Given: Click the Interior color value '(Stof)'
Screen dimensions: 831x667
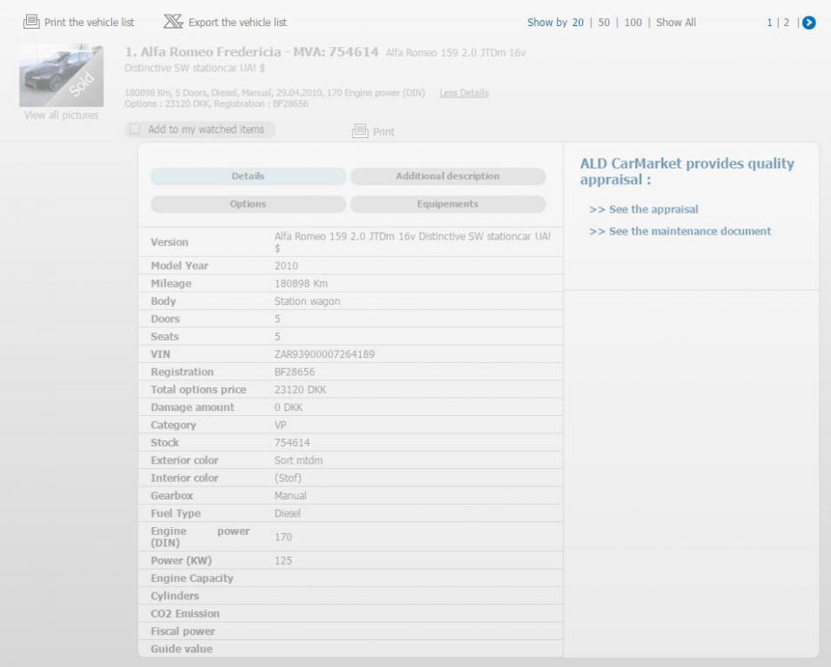Looking at the screenshot, I should [288, 478].
